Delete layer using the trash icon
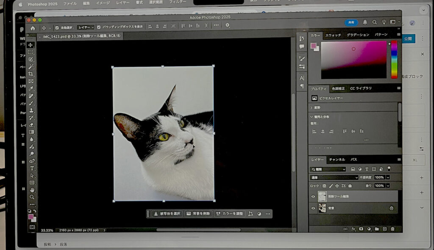Screen dimensions: 434x250 click(392, 229)
